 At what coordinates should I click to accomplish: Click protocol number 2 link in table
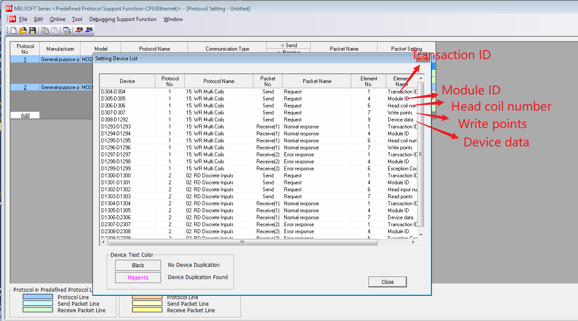(25, 87)
